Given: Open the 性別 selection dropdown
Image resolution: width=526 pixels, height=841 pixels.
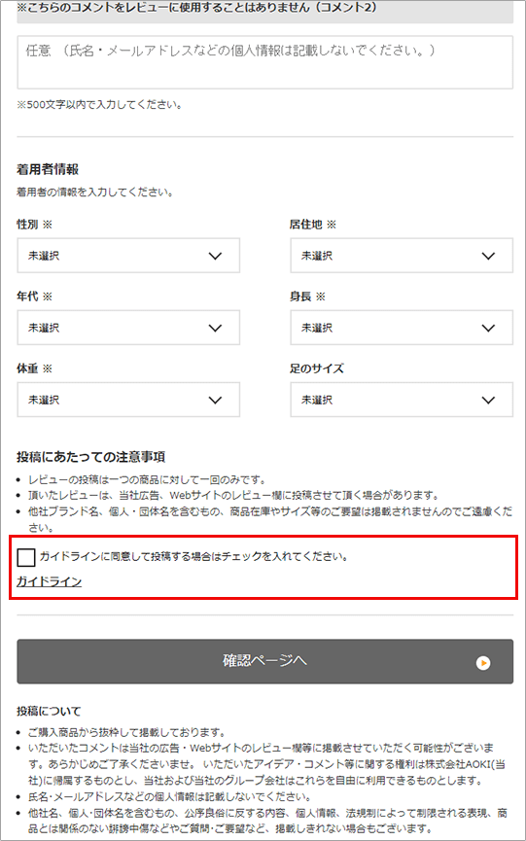Looking at the screenshot, I should [x=128, y=256].
